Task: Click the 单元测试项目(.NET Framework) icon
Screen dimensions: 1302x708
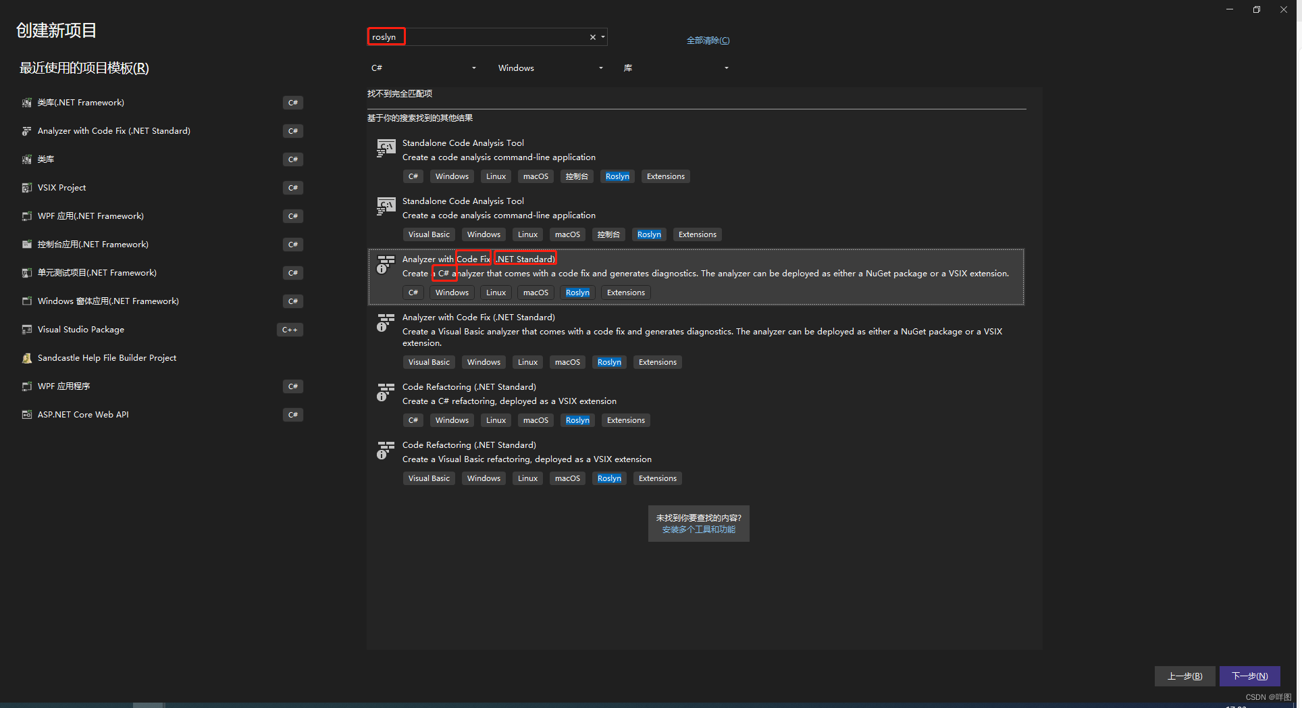Action: coord(27,273)
